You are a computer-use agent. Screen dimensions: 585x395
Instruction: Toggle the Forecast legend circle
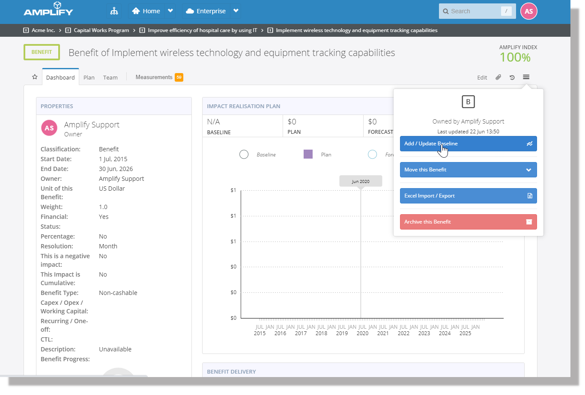pyautogui.click(x=373, y=154)
